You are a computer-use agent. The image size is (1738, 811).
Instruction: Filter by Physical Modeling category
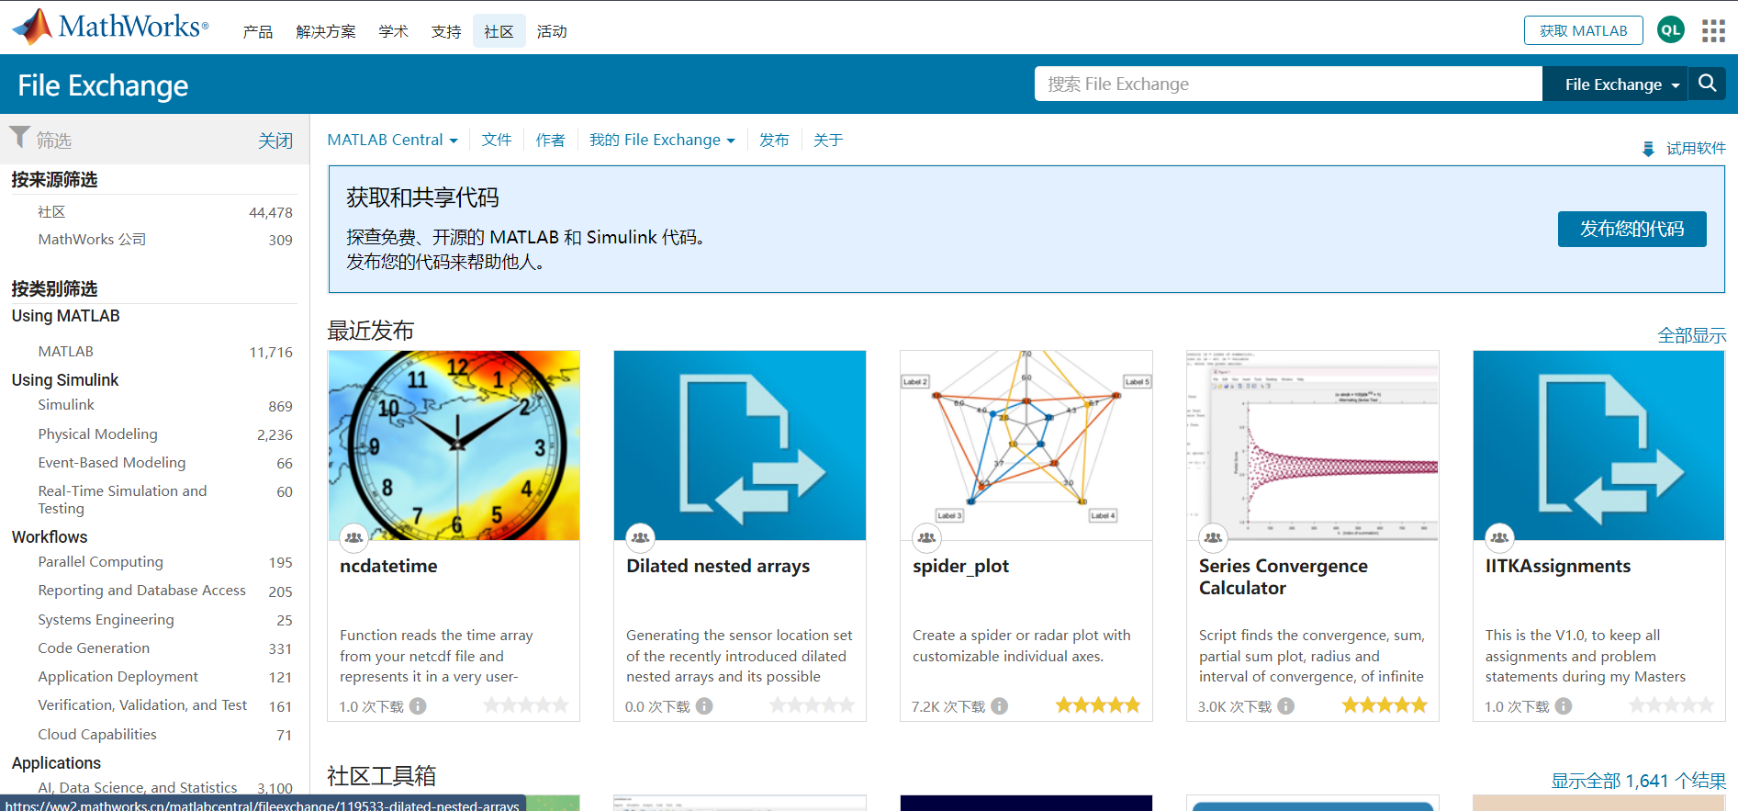click(x=97, y=434)
